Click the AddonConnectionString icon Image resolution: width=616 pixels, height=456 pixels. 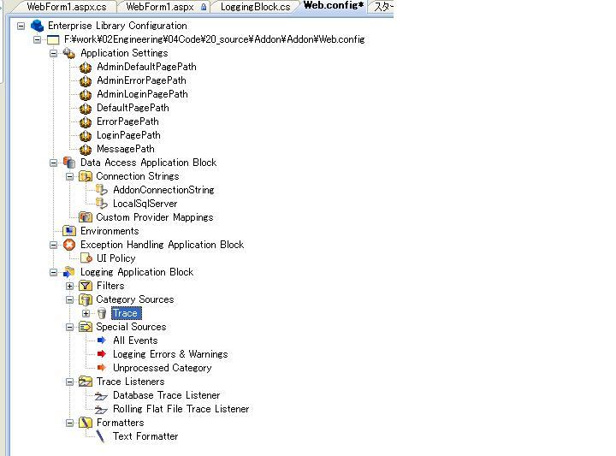(x=101, y=190)
